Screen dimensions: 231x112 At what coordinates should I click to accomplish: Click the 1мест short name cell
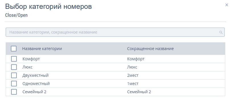click(133, 84)
